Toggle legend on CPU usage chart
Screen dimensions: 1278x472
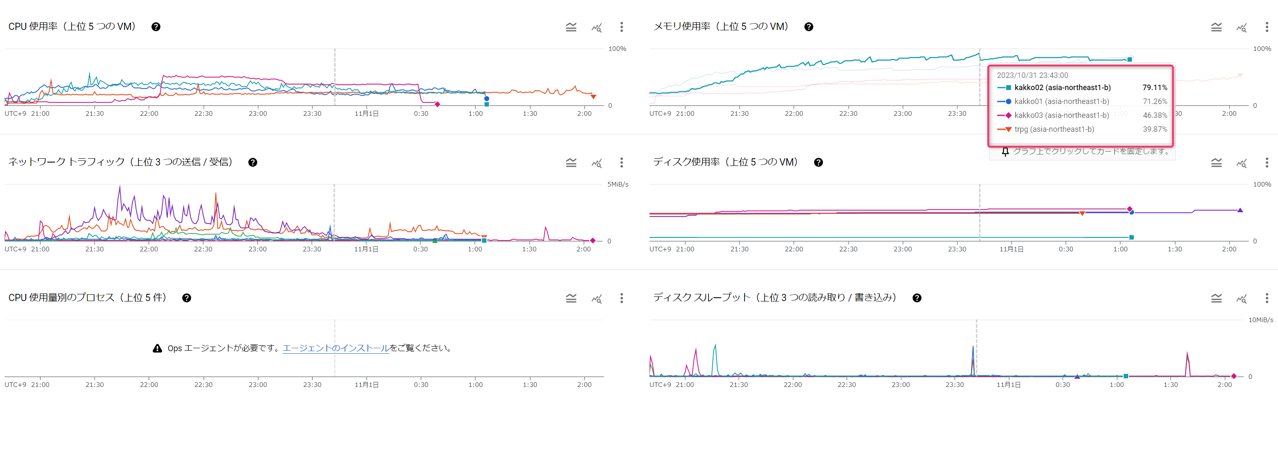pyautogui.click(x=571, y=27)
